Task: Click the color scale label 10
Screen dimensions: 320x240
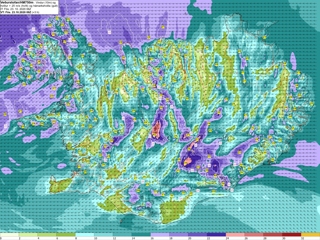Action: 95,238
